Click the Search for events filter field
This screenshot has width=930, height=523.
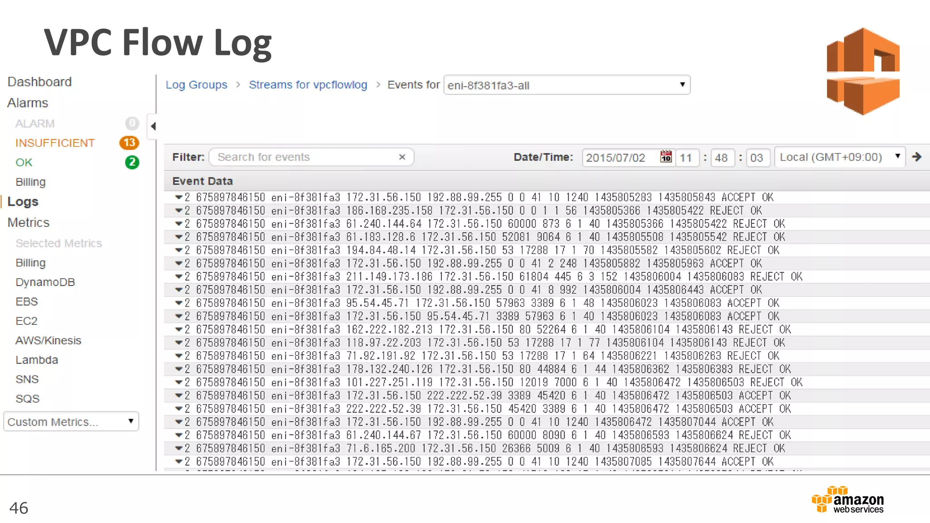pos(311,157)
